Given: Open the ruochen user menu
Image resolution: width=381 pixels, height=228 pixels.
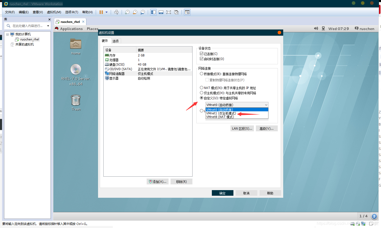Looking at the screenshot, I should click(x=364, y=29).
